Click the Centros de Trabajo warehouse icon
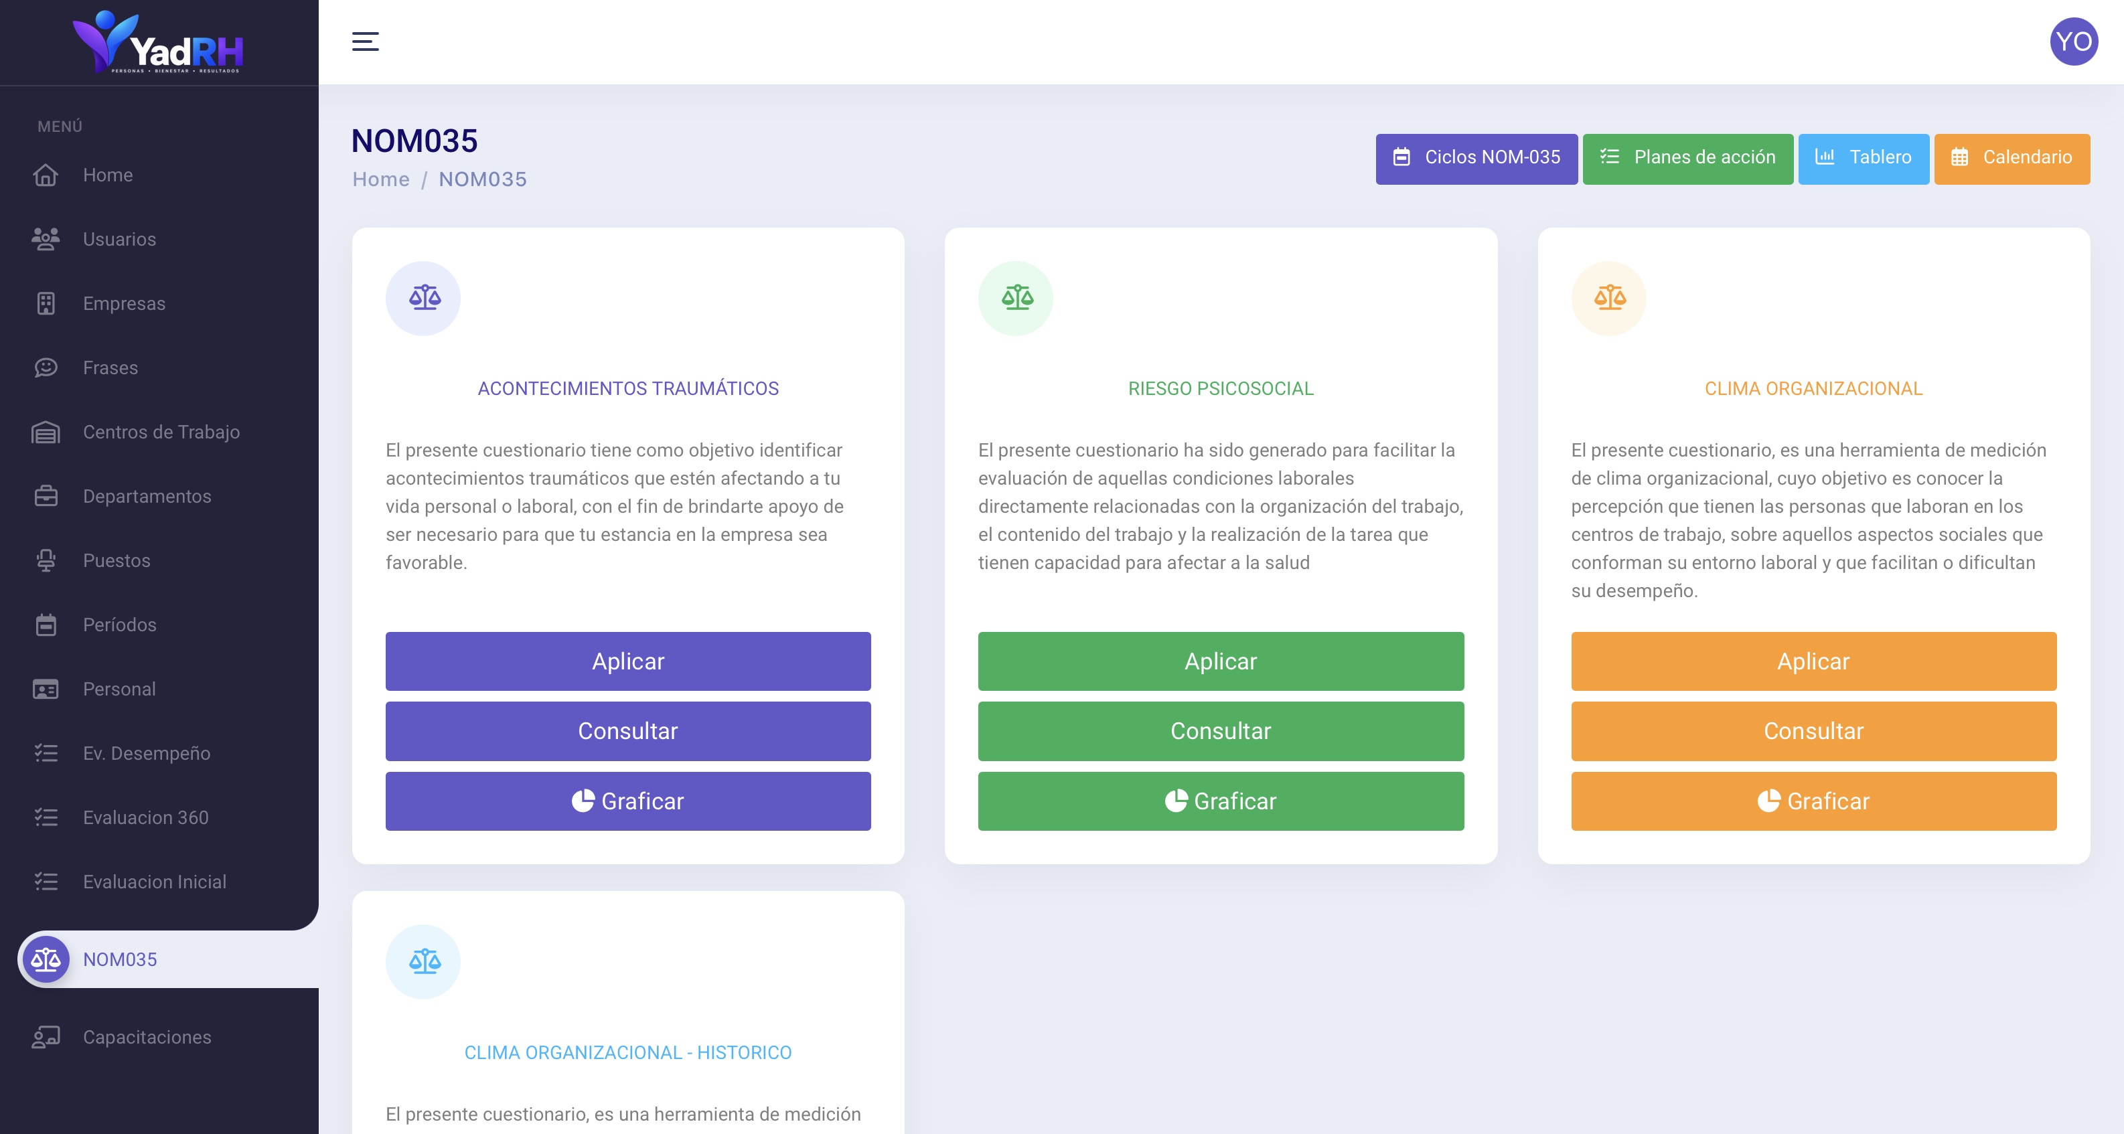The width and height of the screenshot is (2124, 1134). click(46, 432)
